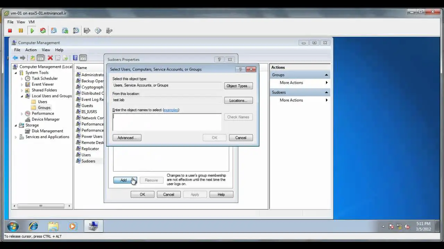Collapse the System Tools tree node
The width and height of the screenshot is (444, 249).
pos(16,73)
